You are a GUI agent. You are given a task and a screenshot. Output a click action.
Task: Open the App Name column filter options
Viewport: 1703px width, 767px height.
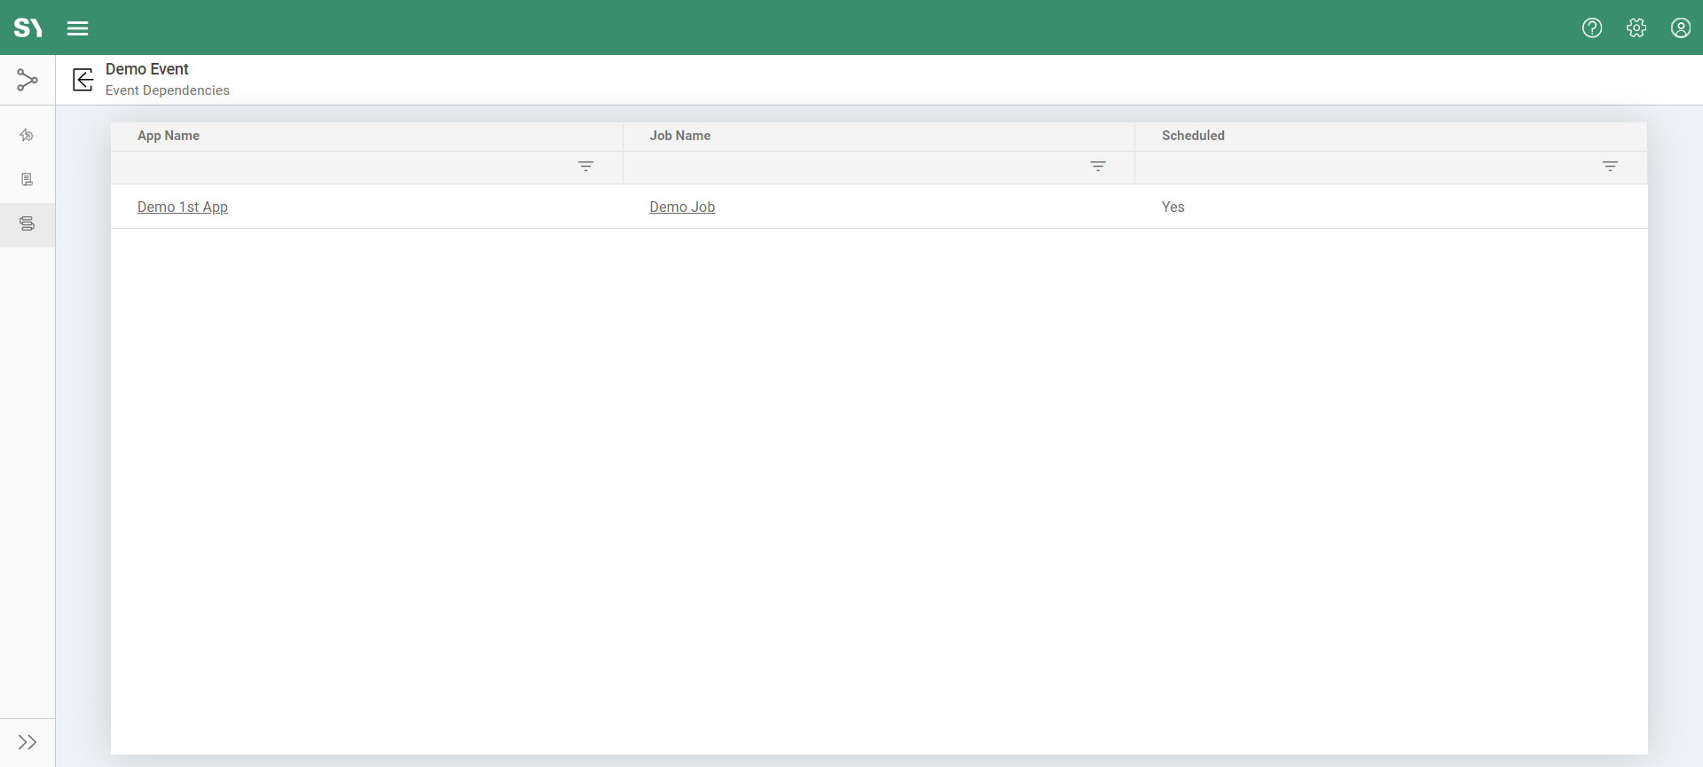coord(585,167)
